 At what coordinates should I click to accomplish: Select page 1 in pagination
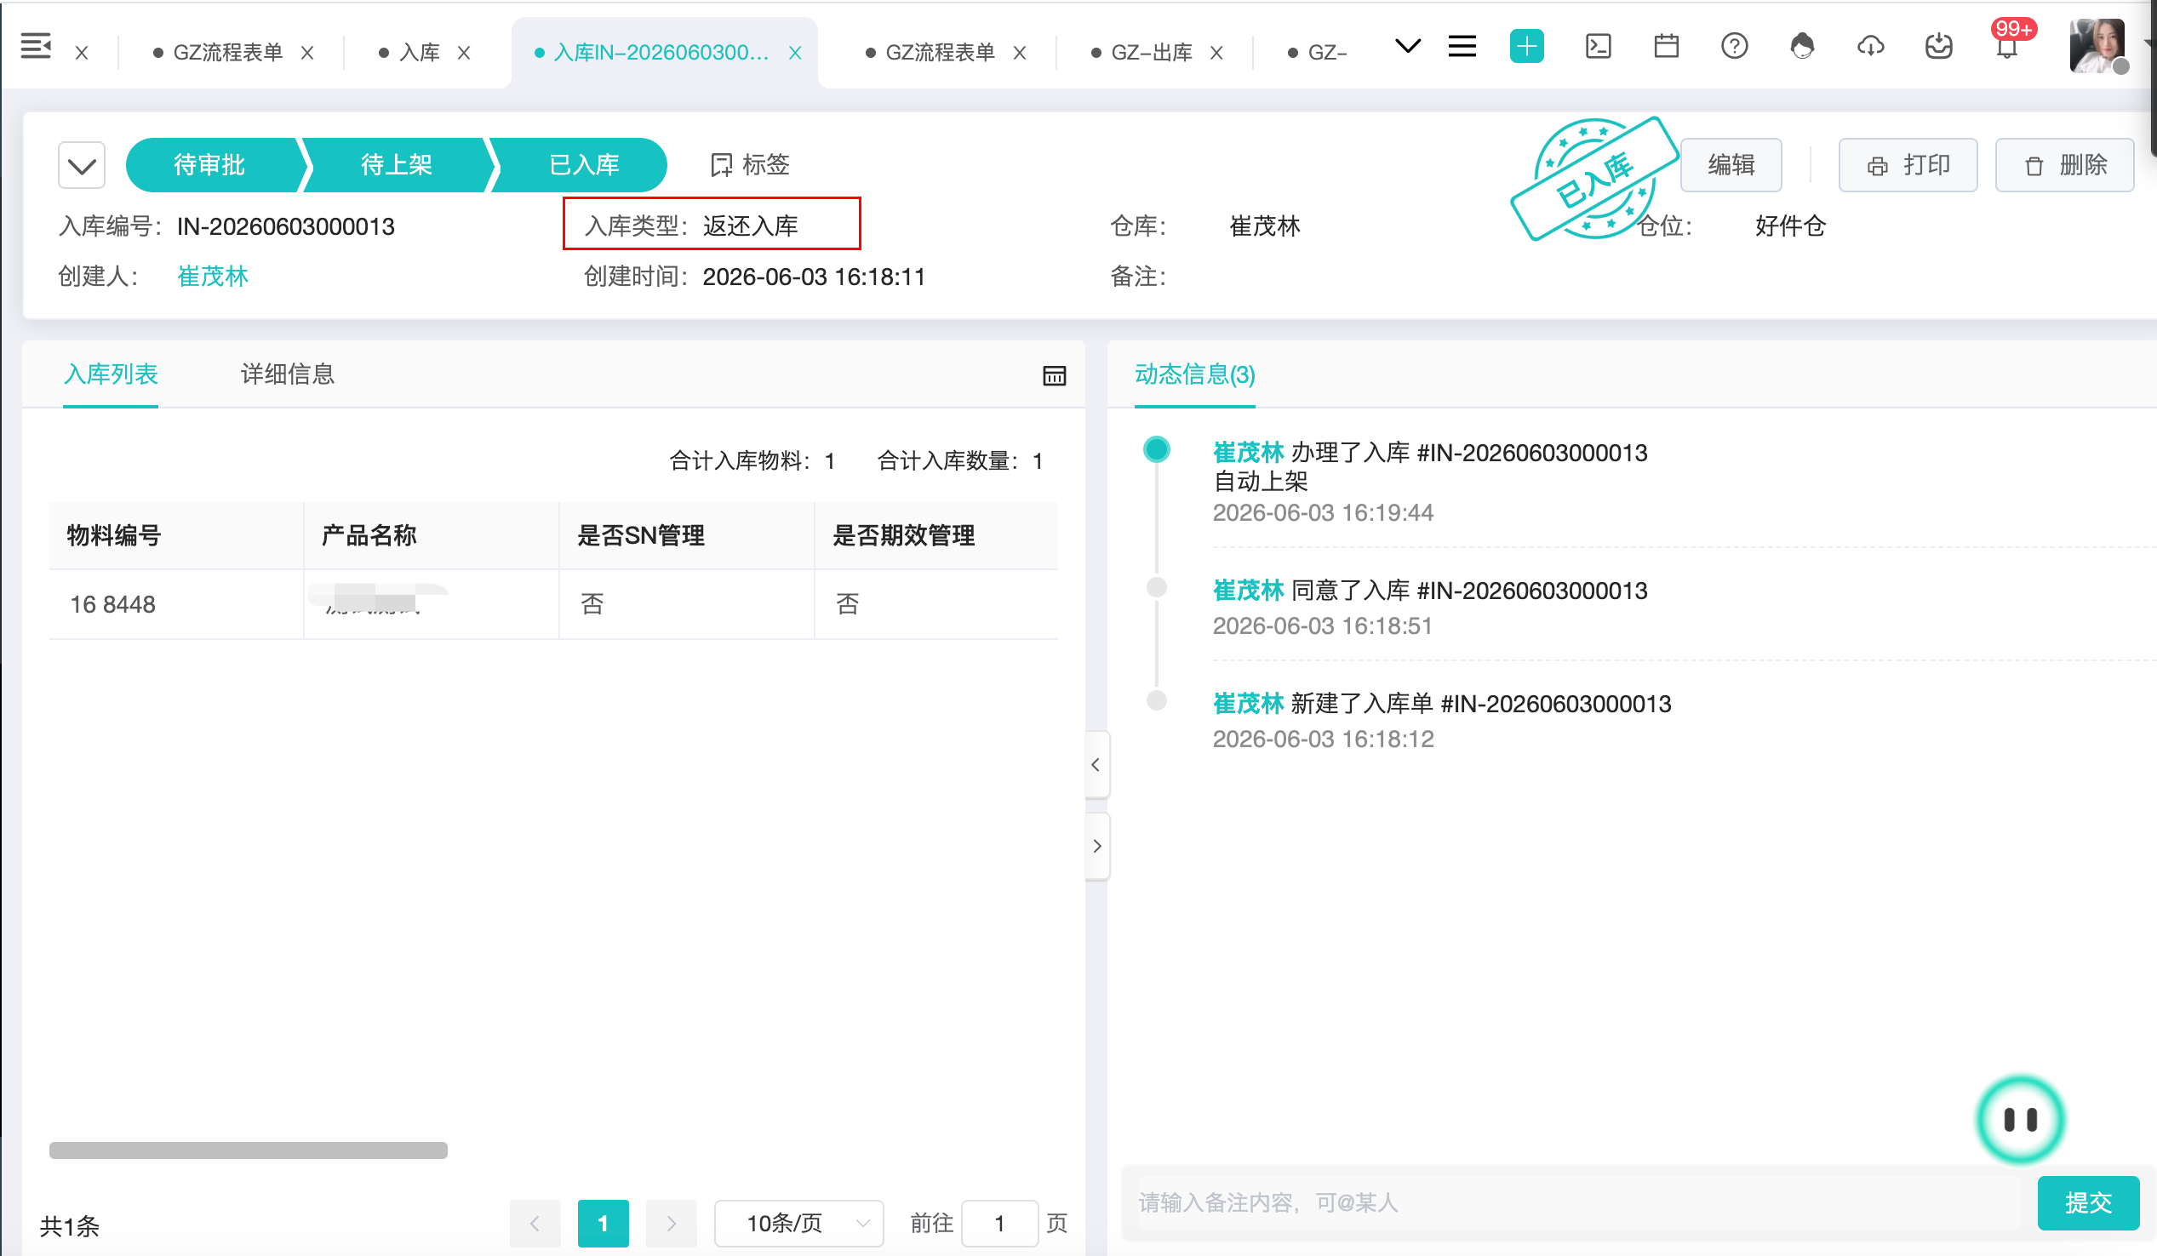pyautogui.click(x=604, y=1225)
